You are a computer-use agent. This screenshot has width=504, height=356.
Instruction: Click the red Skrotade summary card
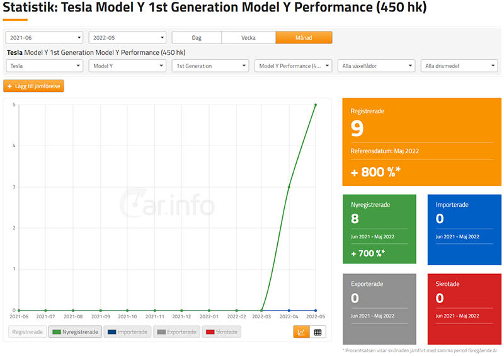464,309
